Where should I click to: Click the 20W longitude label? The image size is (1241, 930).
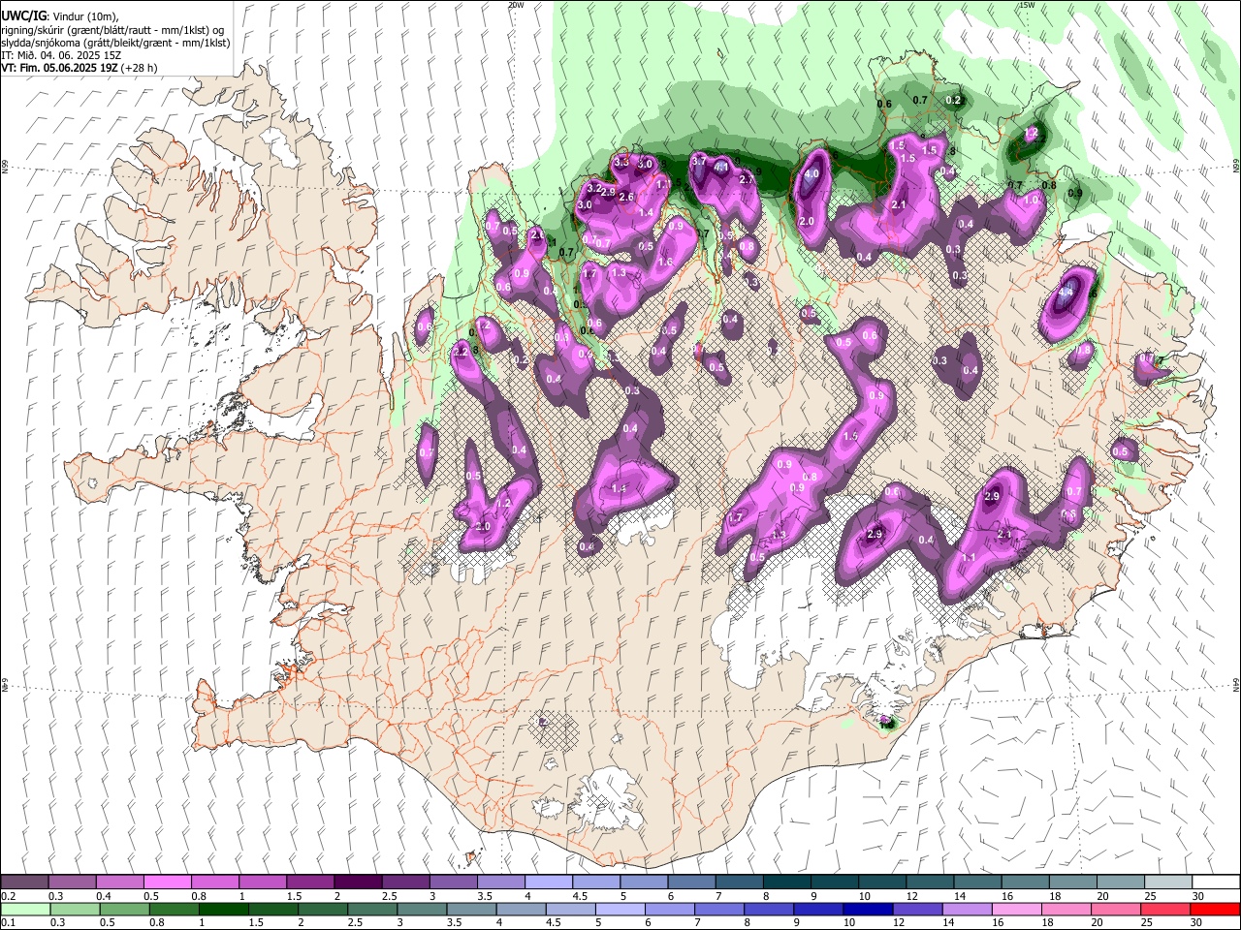tap(516, 5)
